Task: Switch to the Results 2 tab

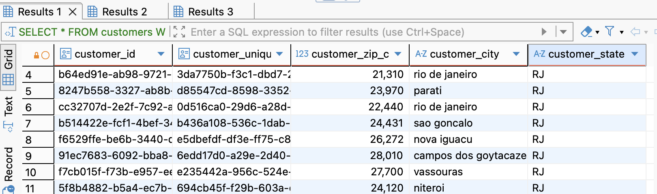Action: click(124, 12)
